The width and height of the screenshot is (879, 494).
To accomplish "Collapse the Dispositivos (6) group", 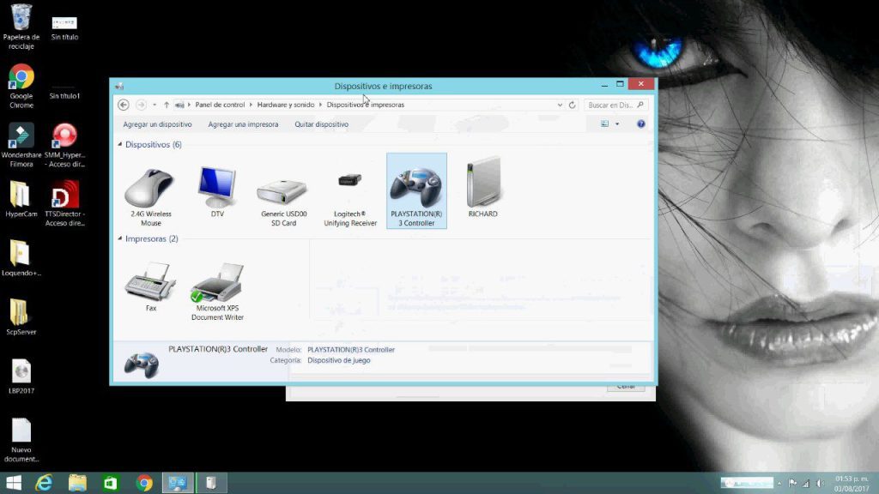I will point(119,145).
